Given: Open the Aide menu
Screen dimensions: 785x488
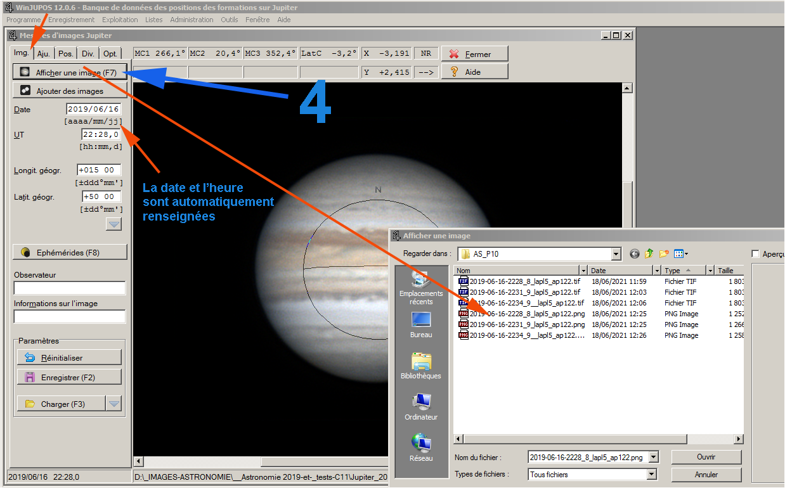Looking at the screenshot, I should tap(284, 20).
